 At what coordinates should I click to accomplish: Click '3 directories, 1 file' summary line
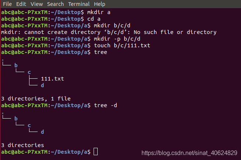coord(36,99)
